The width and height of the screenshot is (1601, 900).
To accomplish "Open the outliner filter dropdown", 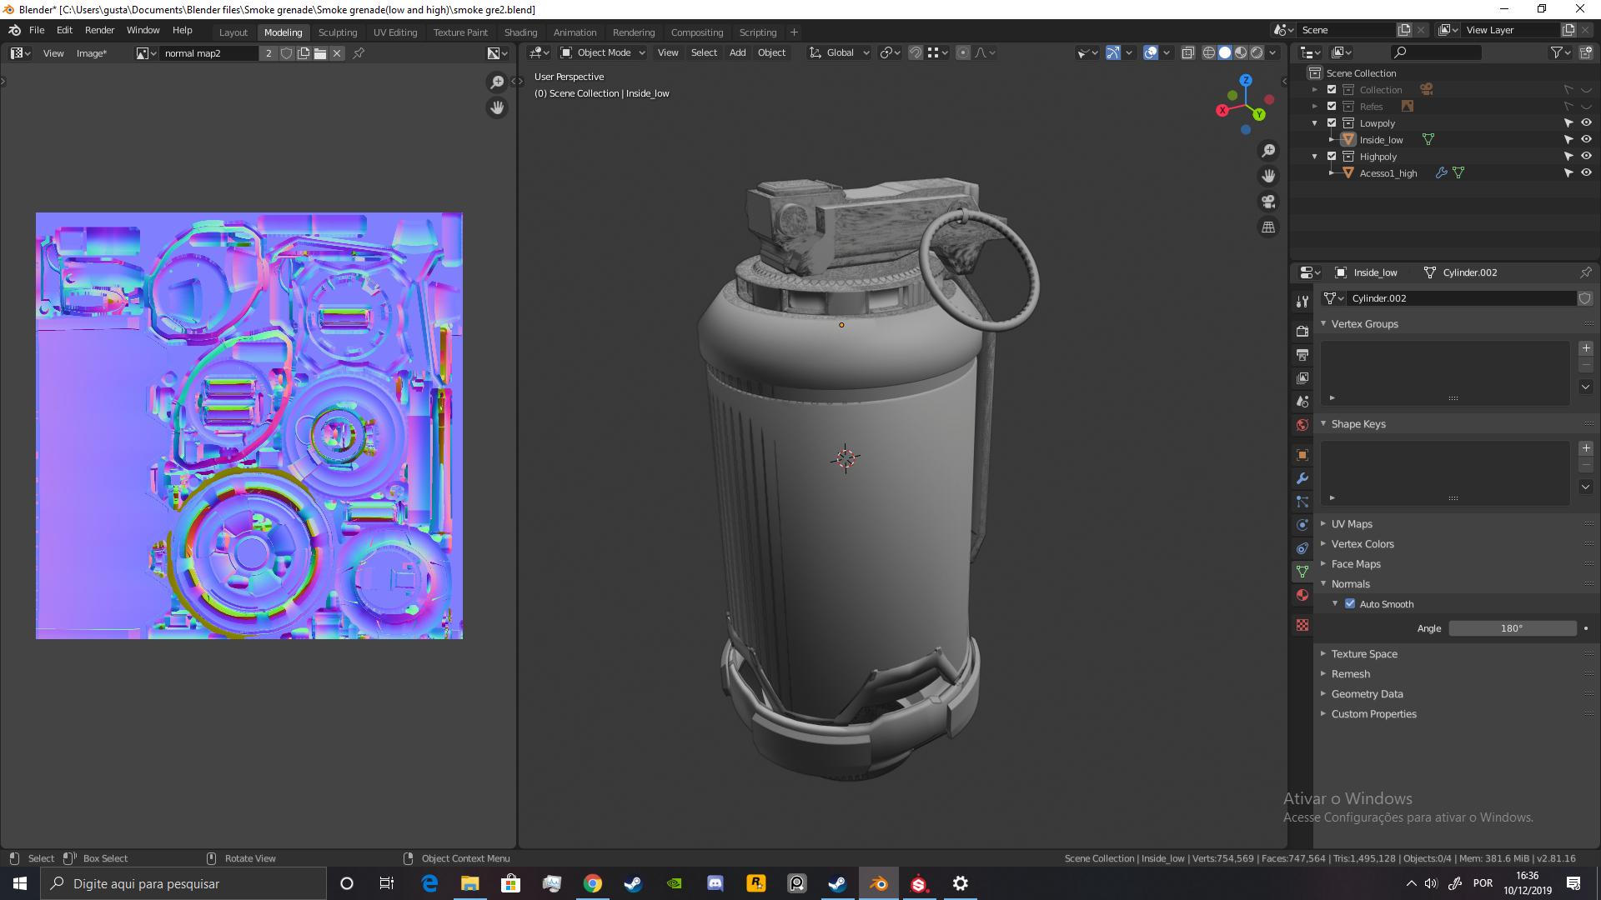I will coord(1559,52).
